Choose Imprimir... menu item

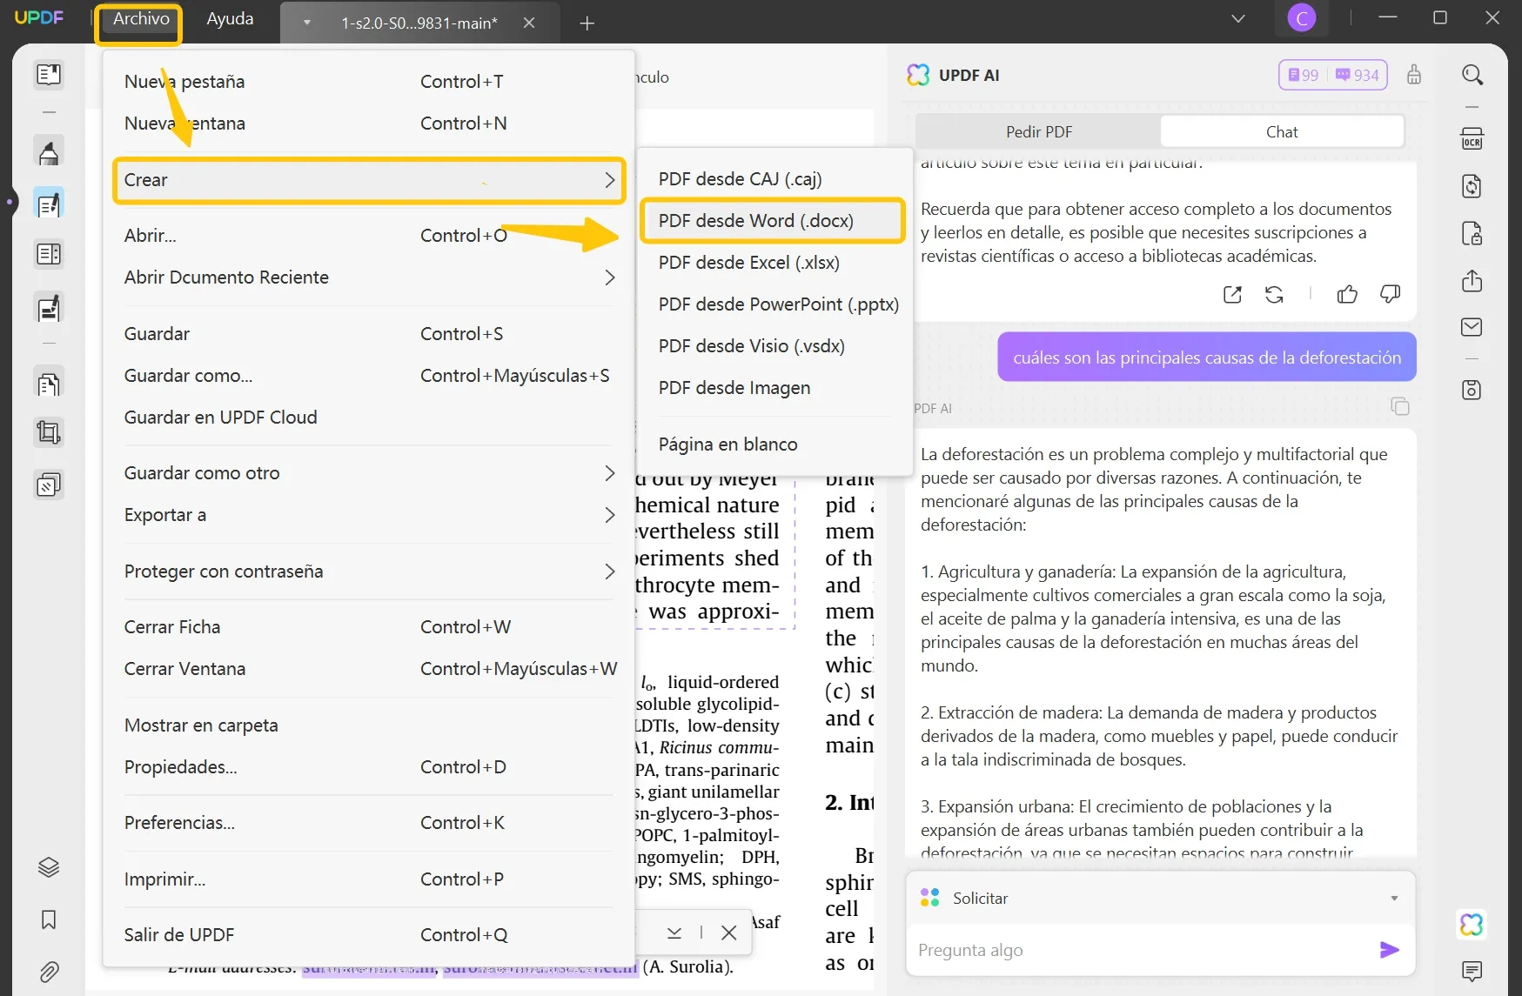point(369,879)
